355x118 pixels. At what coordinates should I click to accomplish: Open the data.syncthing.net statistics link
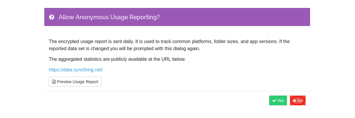point(76,70)
